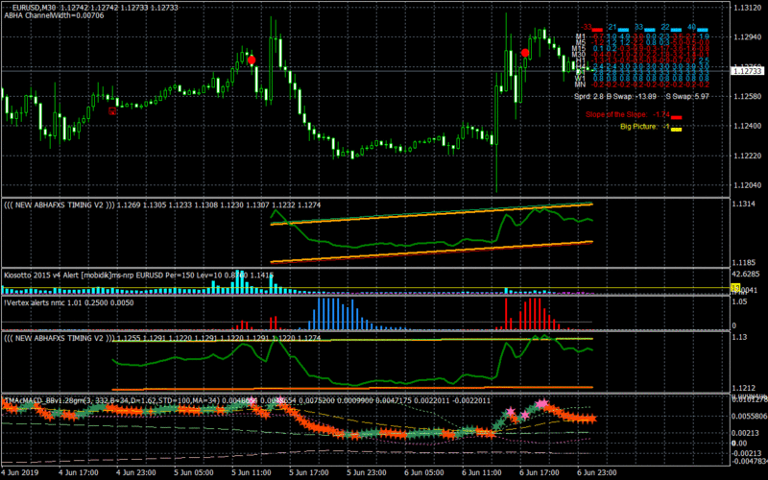Click the 1.05 Vertex scale value
This screenshot has height=480, width=768.
(740, 302)
